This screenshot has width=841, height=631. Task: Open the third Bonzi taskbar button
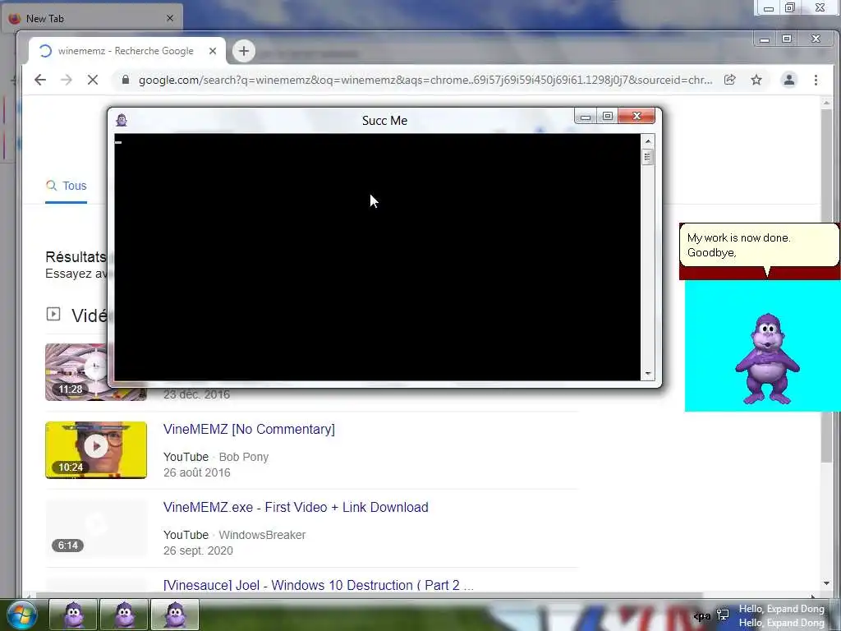[x=175, y=615]
